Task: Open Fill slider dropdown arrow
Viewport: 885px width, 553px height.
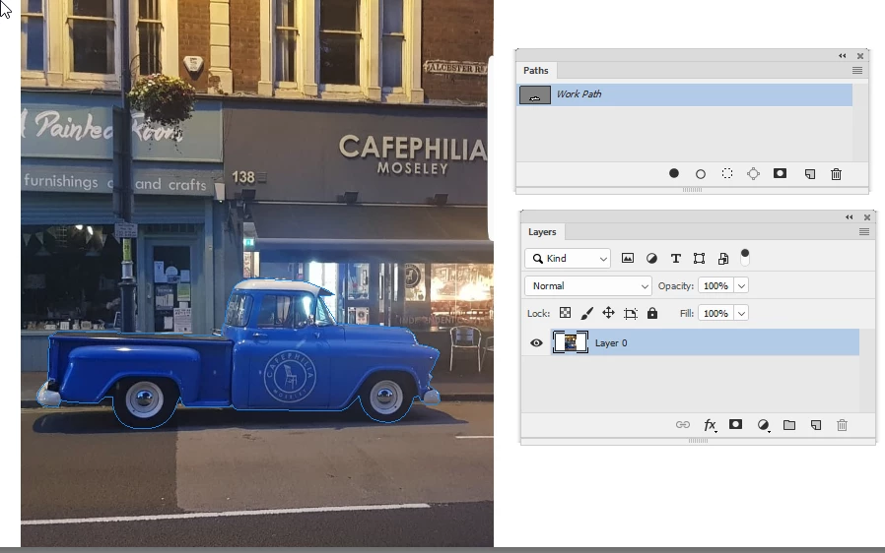Action: click(742, 313)
